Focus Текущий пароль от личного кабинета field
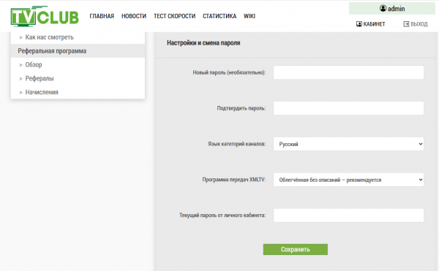This screenshot has width=439, height=271. tap(348, 215)
